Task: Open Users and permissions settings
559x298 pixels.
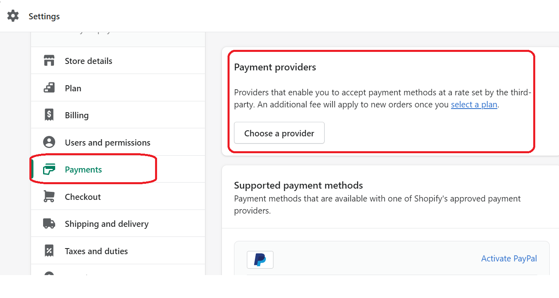Action: [107, 142]
